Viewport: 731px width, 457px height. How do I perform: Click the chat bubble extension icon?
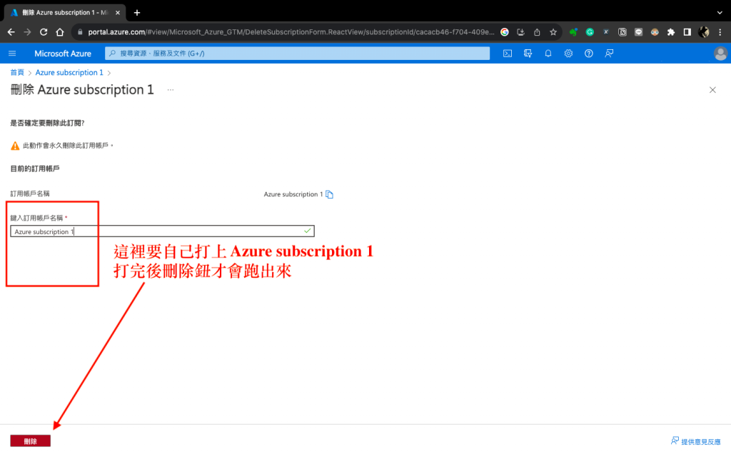[x=639, y=32]
